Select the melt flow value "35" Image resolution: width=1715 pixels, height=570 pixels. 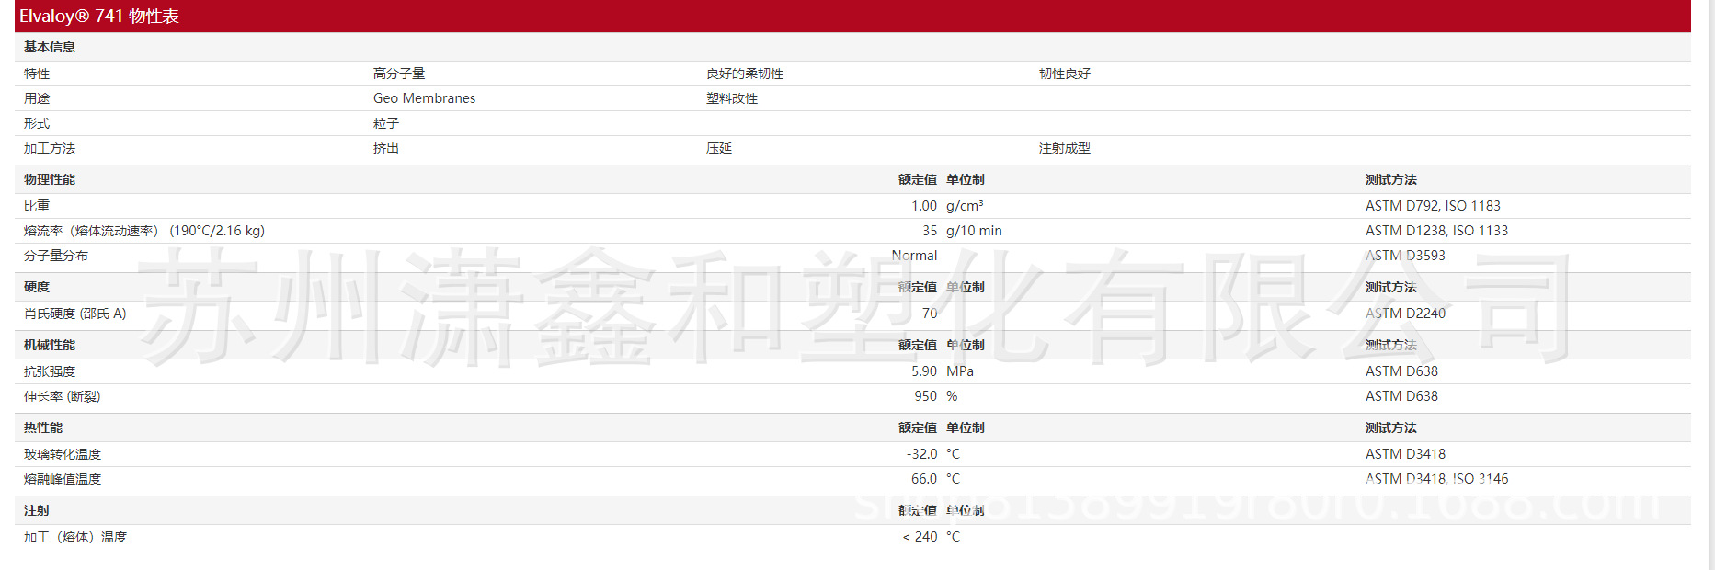tap(930, 231)
